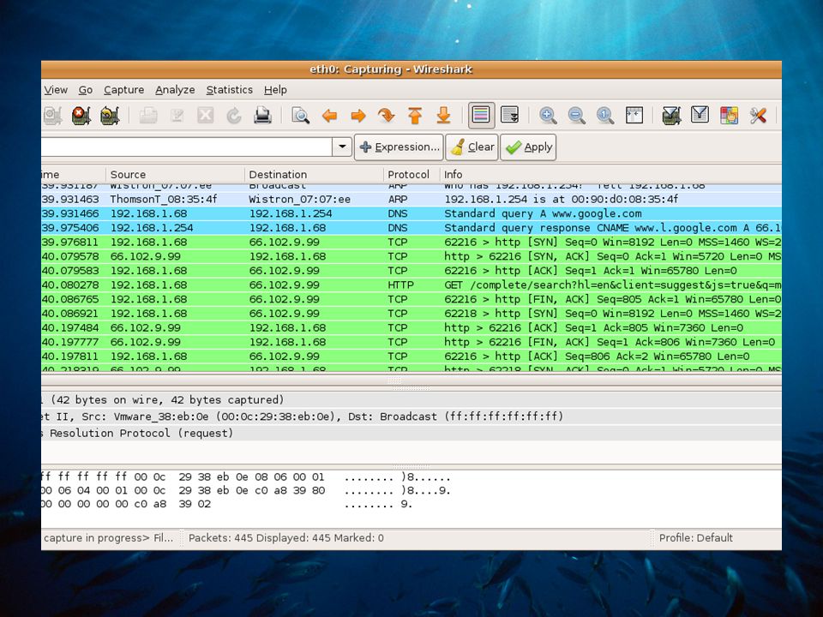Viewport: 823px width, 617px height.
Task: Click the Expression... button
Action: pyautogui.click(x=399, y=147)
